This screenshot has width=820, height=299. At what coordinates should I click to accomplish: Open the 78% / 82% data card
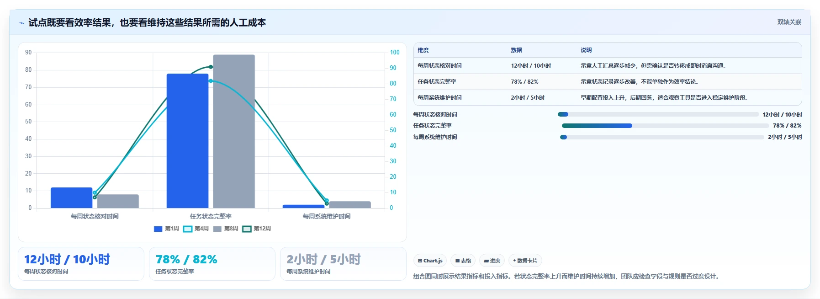pos(212,264)
